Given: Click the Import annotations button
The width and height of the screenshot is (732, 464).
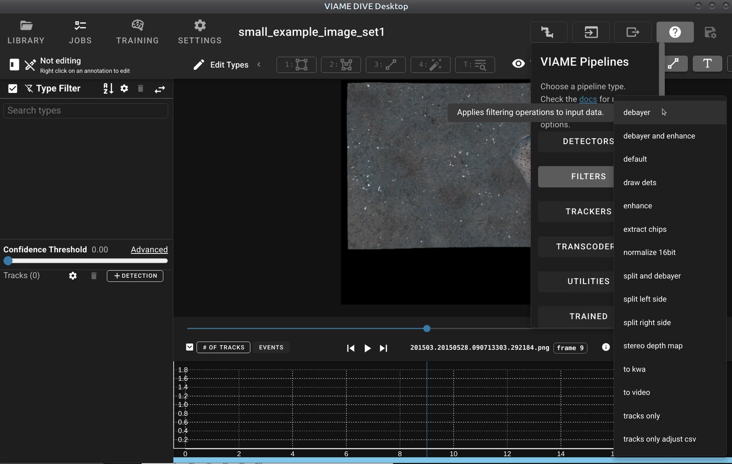Looking at the screenshot, I should (x=591, y=32).
